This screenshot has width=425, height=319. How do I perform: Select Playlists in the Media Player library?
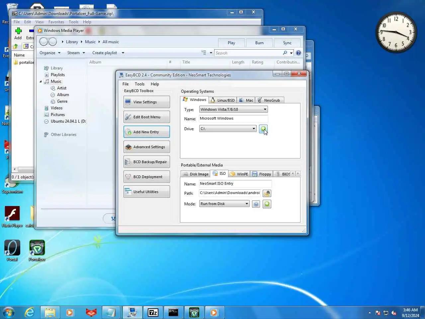pyautogui.click(x=58, y=75)
